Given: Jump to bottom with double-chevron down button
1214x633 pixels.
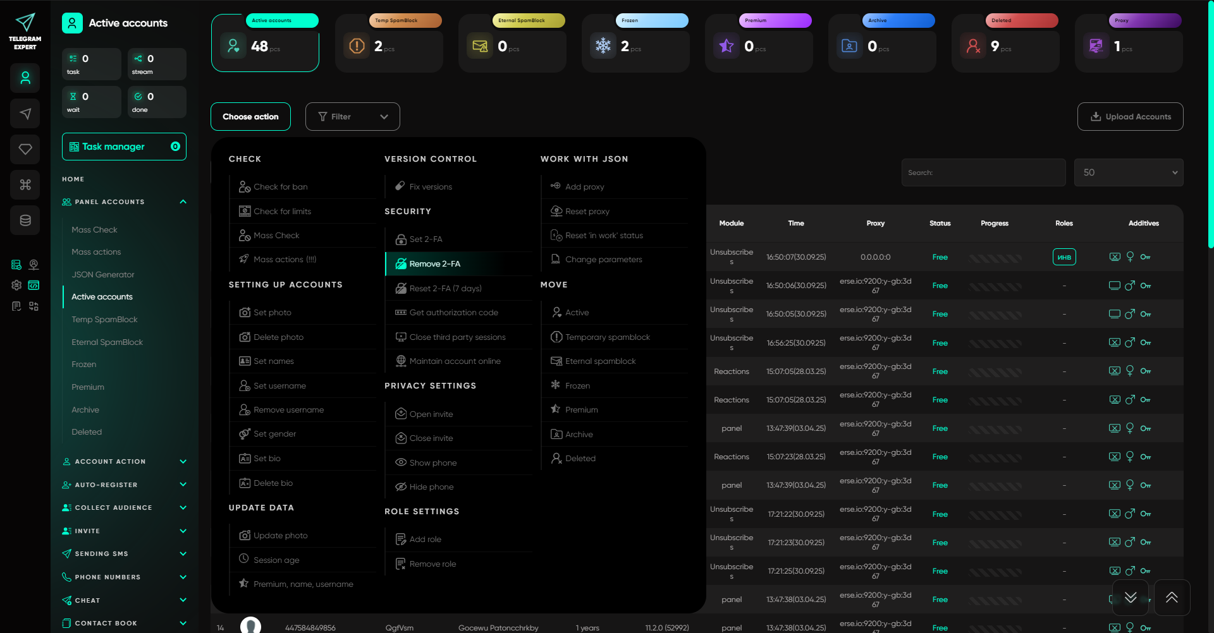Looking at the screenshot, I should click(1131, 598).
